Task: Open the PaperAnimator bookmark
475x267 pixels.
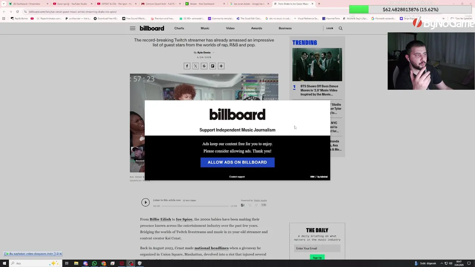Action: (49, 19)
